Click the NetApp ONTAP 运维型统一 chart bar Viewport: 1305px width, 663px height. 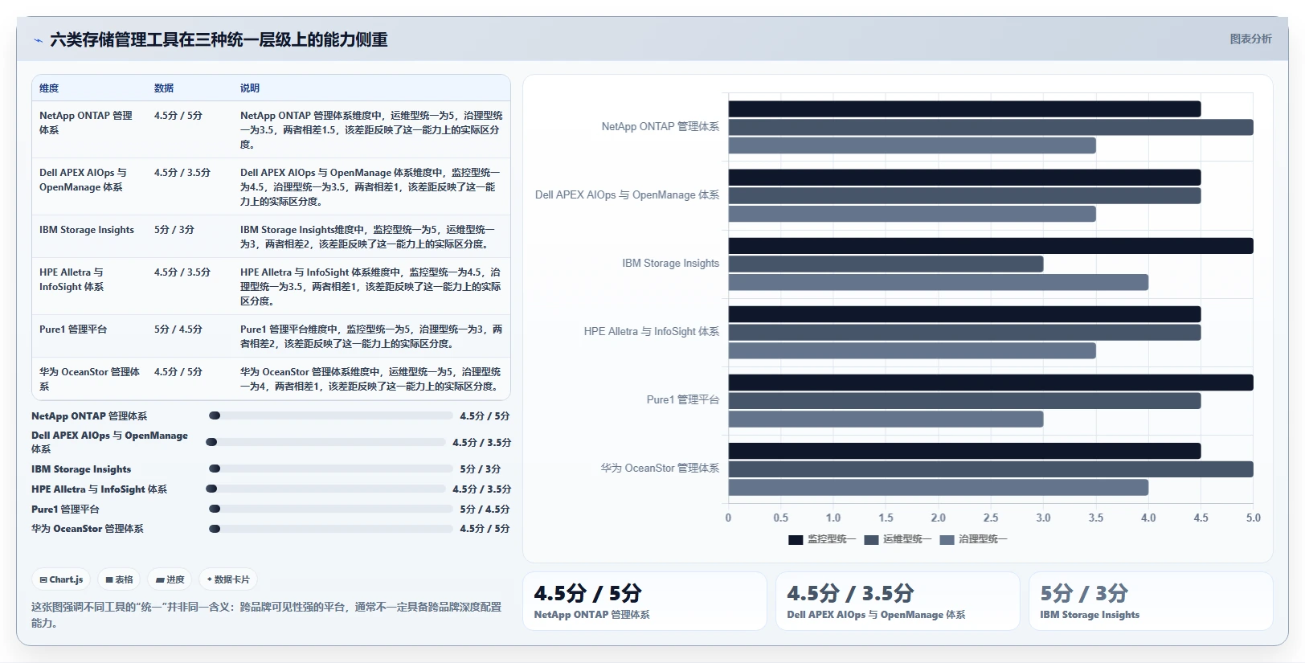tap(991, 127)
